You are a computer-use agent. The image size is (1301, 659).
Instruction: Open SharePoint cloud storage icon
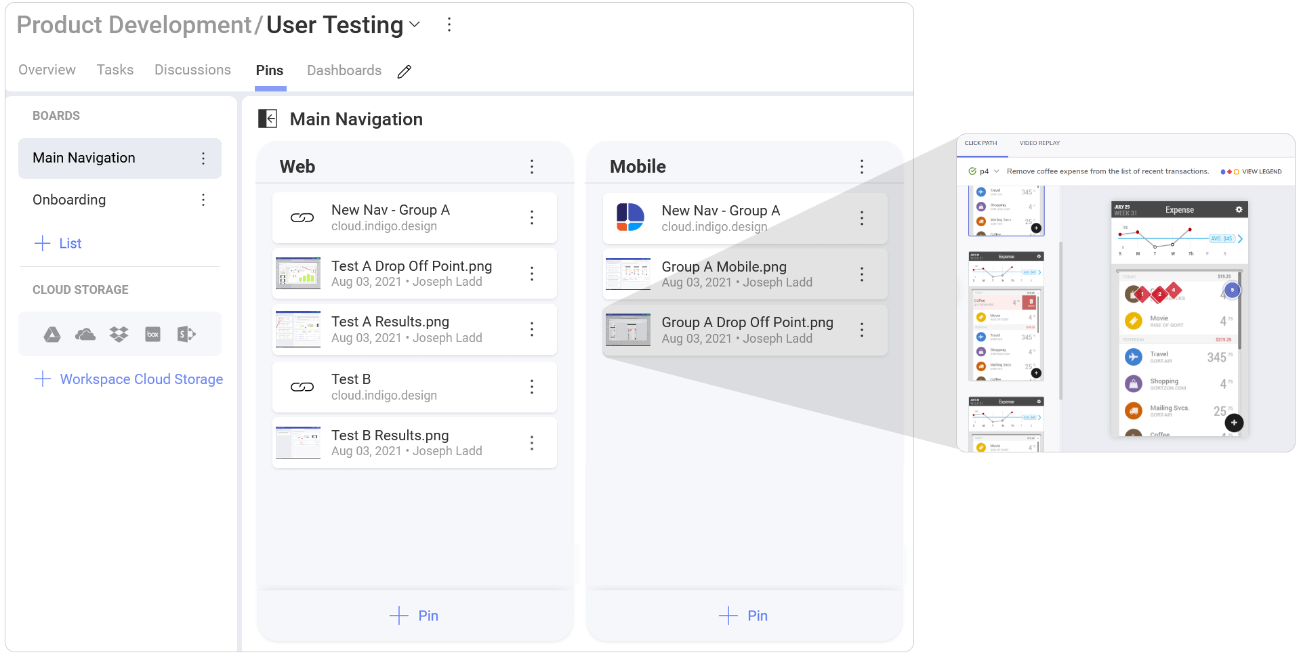pyautogui.click(x=186, y=334)
